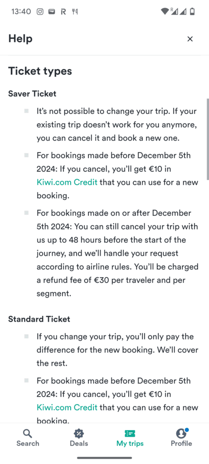Tap the fork and knife notification icon
Screen dimensions: 209x464
[75, 11]
